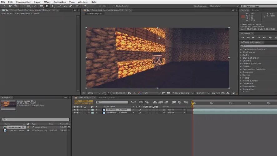Select the Eraser tool
This screenshot has height=156, width=277.
71,6
